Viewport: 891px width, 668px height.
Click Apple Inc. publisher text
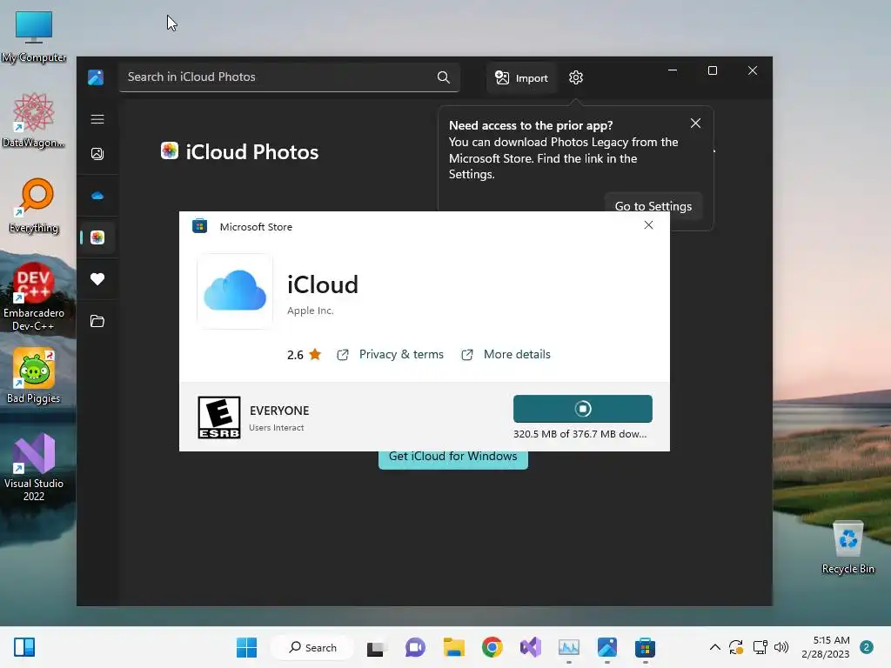coord(311,311)
